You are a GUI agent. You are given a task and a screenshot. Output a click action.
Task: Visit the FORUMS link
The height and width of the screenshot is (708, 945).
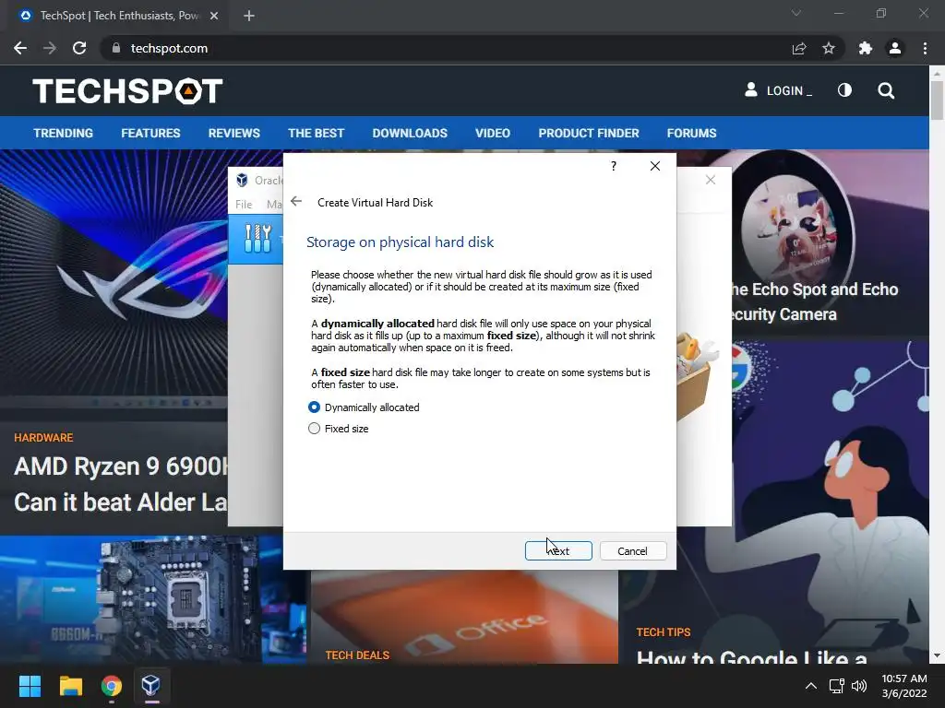692,133
